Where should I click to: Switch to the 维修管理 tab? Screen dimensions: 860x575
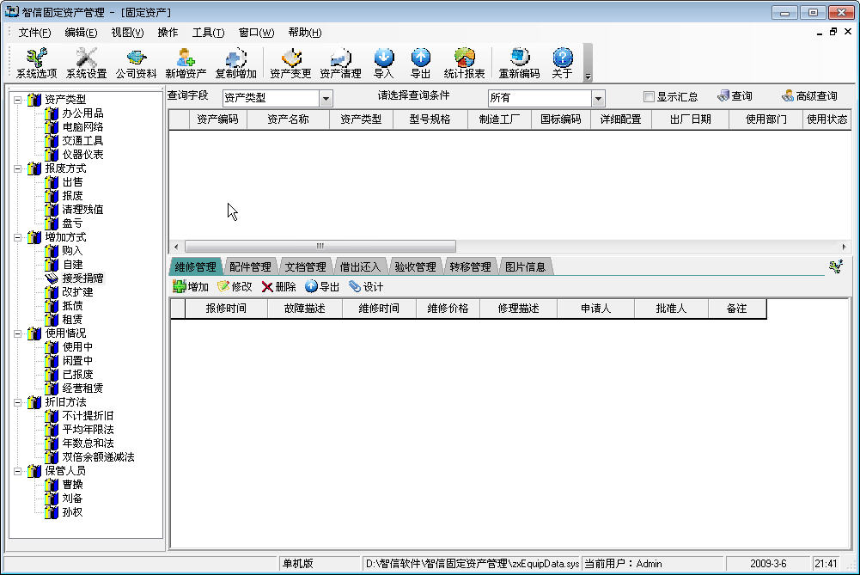point(195,266)
